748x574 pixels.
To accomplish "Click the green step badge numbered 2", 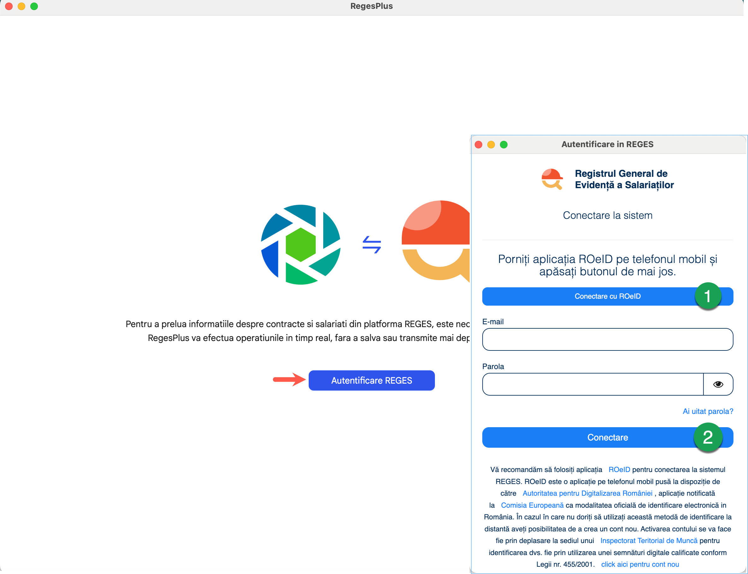I will (x=708, y=437).
